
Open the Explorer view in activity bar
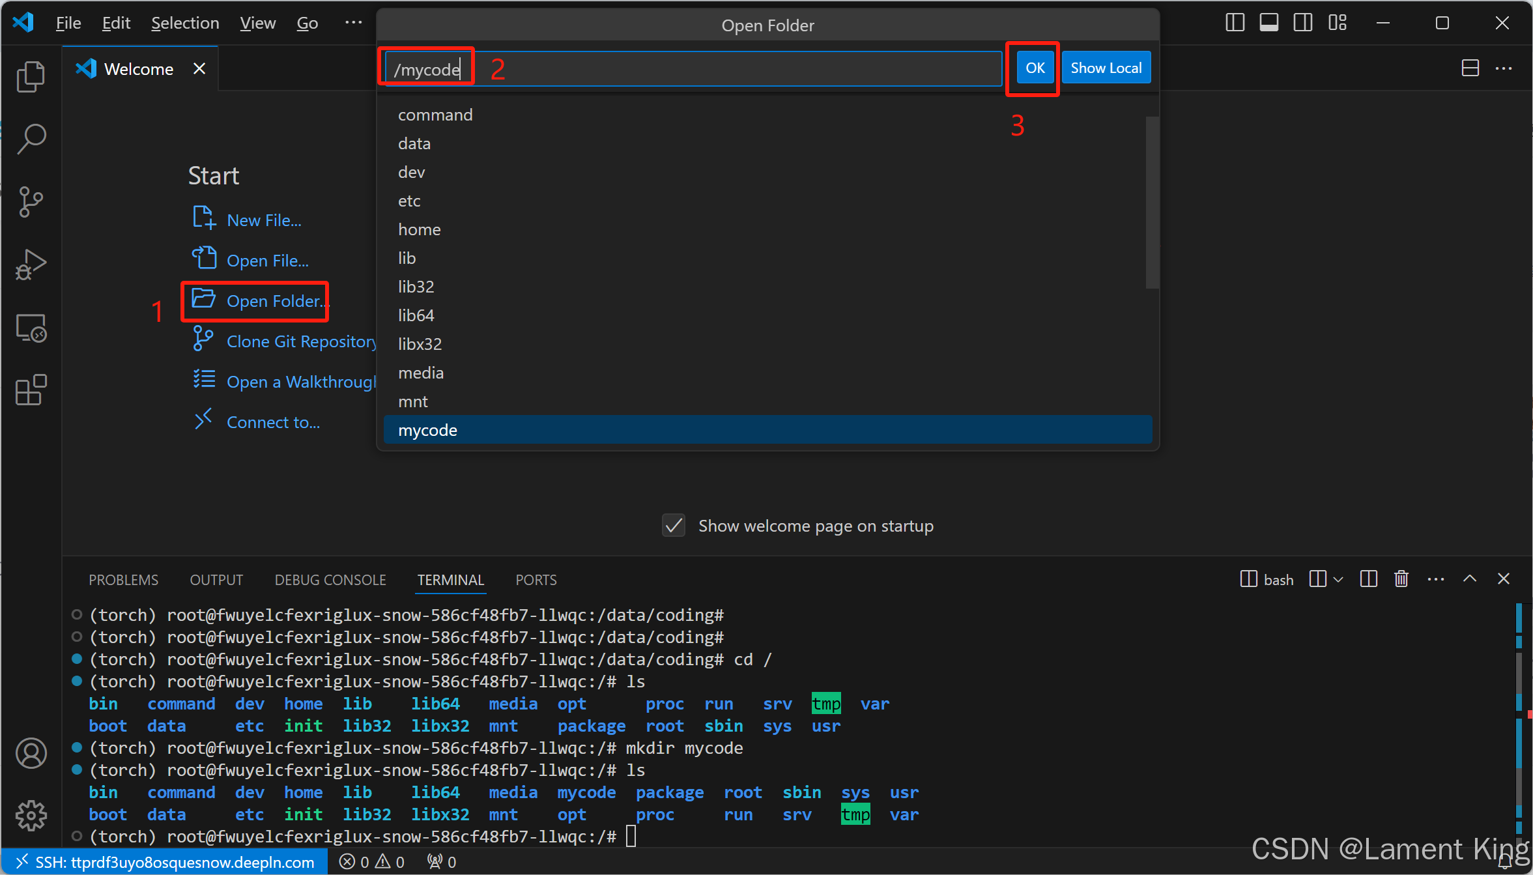point(31,77)
